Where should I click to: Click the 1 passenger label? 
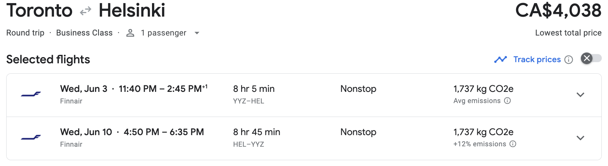pos(164,33)
